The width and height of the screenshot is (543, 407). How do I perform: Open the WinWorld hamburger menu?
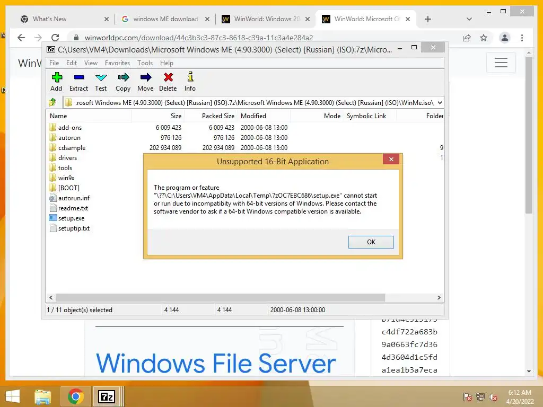coord(501,63)
